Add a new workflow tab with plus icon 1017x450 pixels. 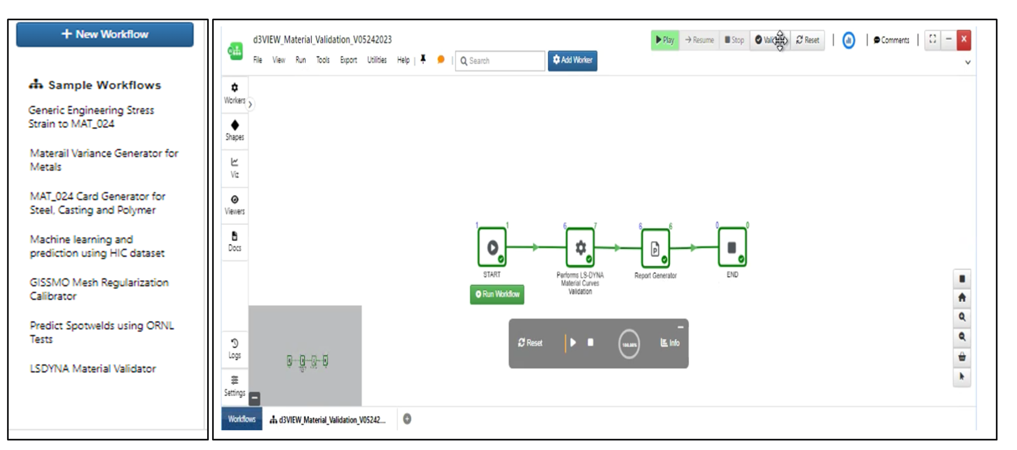(407, 419)
